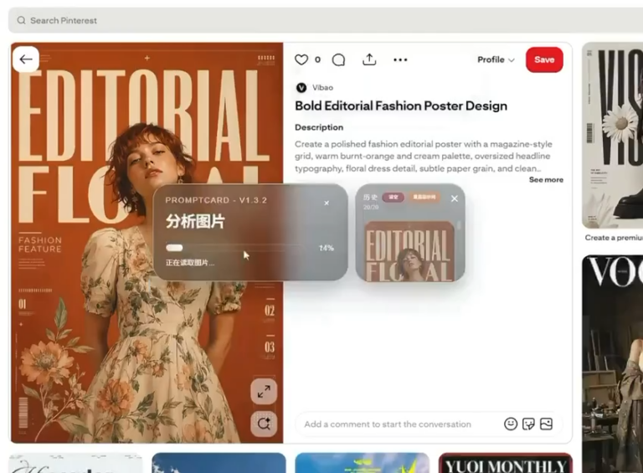Open comments via the speech bubble icon

point(338,59)
